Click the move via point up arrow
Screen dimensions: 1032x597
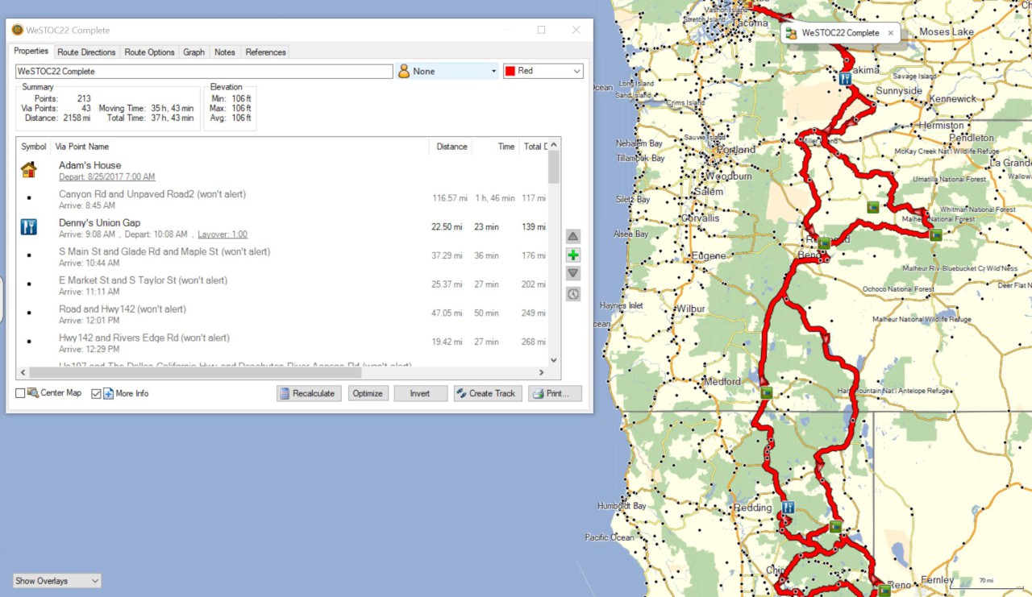point(573,236)
